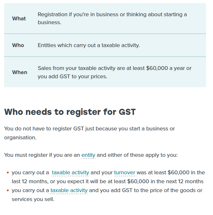Select the 'Who' row label
The height and width of the screenshot is (215, 213).
pyautogui.click(x=18, y=45)
